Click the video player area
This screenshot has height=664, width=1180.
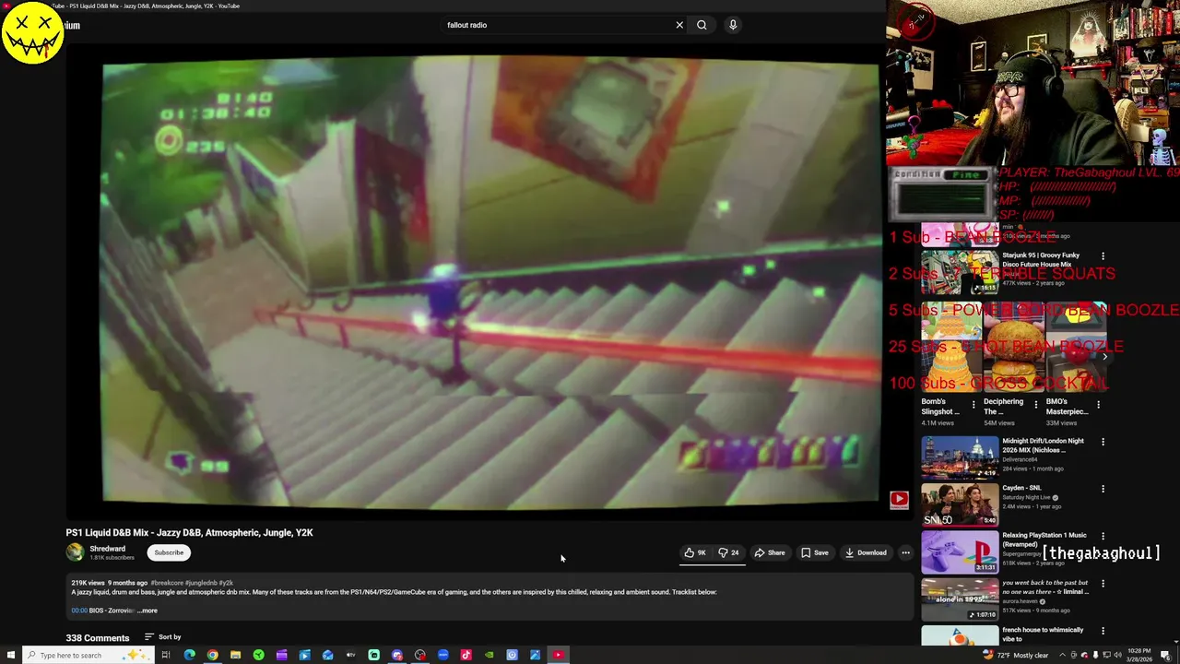tap(490, 283)
